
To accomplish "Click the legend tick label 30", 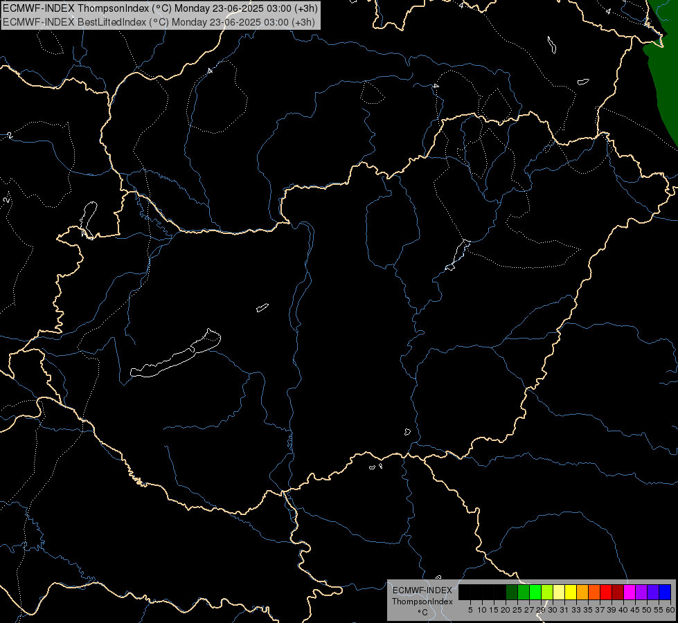I will 553,610.
